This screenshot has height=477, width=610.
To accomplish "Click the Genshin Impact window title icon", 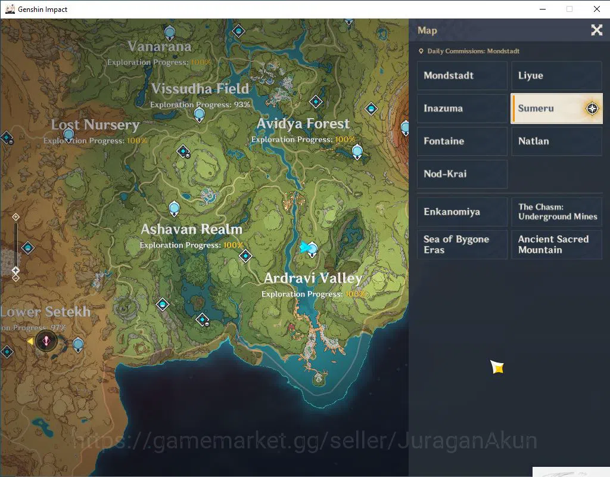I will click(10, 9).
